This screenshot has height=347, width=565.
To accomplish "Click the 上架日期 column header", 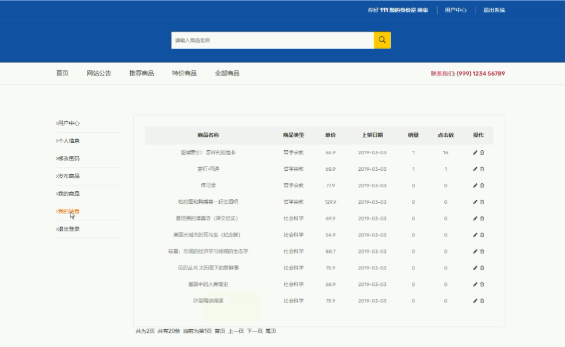I will (372, 135).
